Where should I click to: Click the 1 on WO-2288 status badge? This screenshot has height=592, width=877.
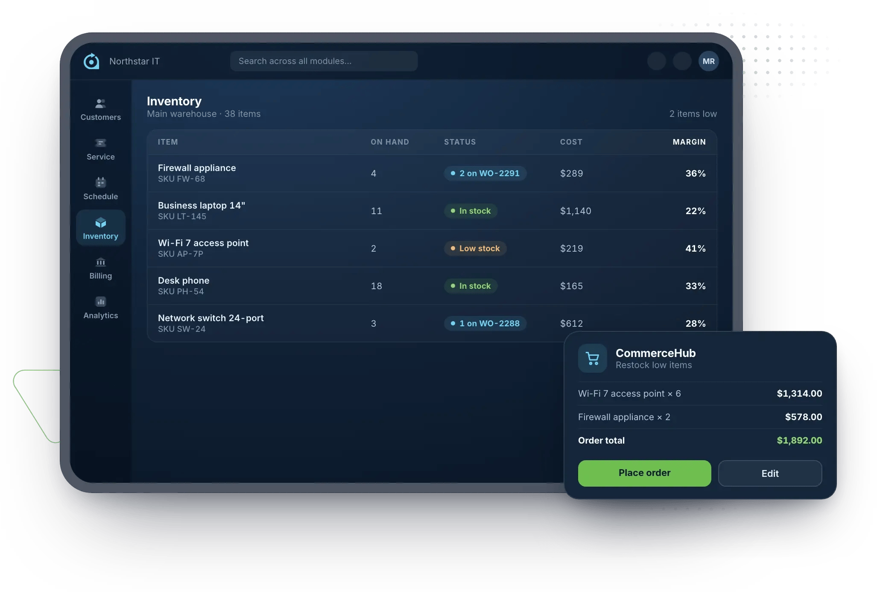click(x=485, y=323)
